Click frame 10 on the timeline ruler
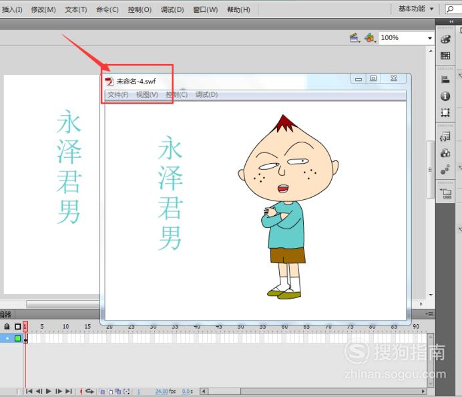This screenshot has height=397, width=462. (65, 327)
